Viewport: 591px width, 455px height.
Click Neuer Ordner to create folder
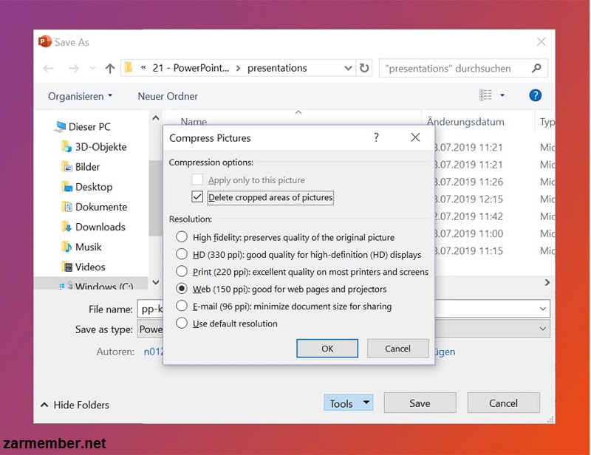tap(168, 96)
